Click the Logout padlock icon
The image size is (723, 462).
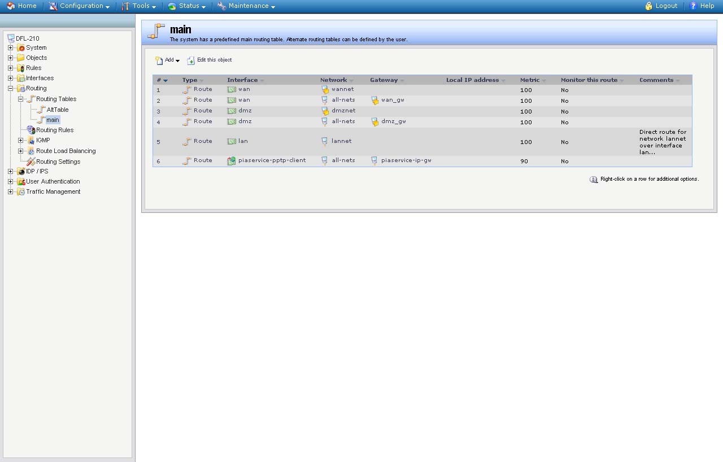coord(649,6)
